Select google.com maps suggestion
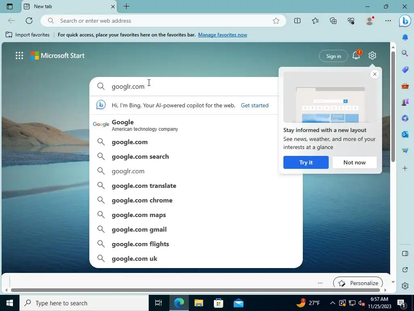 coord(196,215)
